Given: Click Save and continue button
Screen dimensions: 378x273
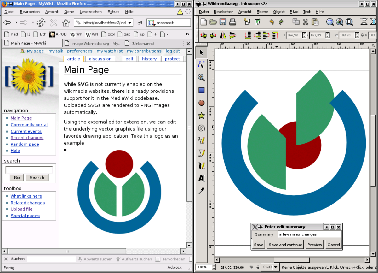Looking at the screenshot, I should pyautogui.click(x=285, y=245).
